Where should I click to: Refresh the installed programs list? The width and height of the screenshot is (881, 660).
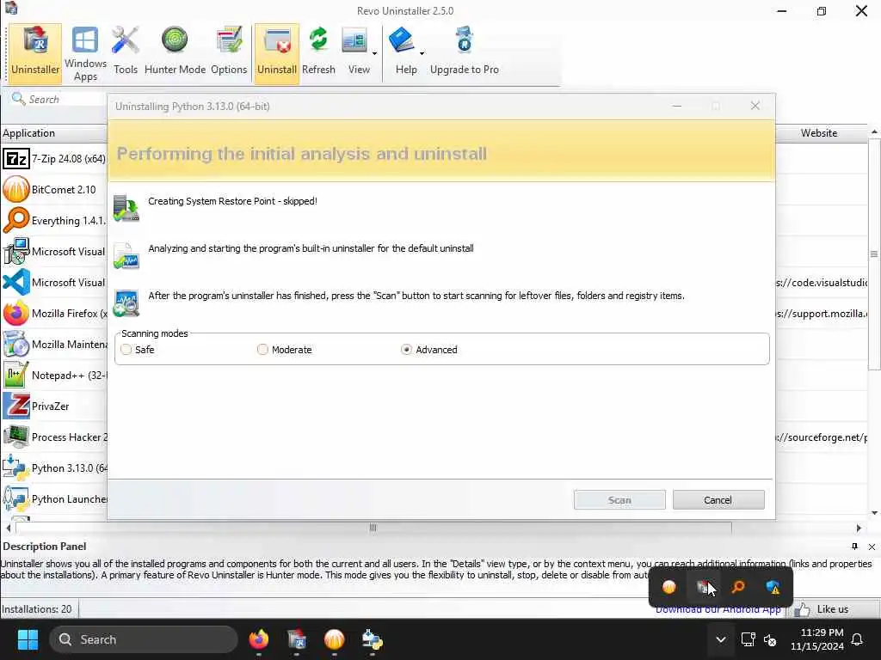point(318,53)
